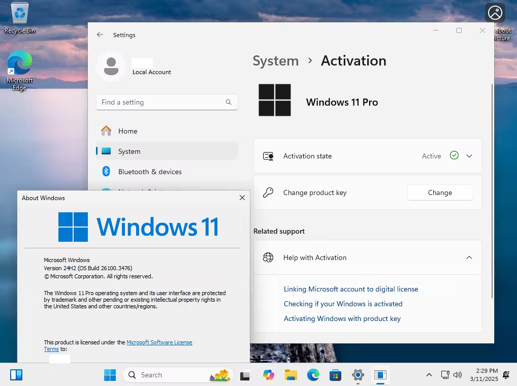This screenshot has height=386, width=517.
Task: Open the Recycle Bin desktop icon
Action: point(20,18)
